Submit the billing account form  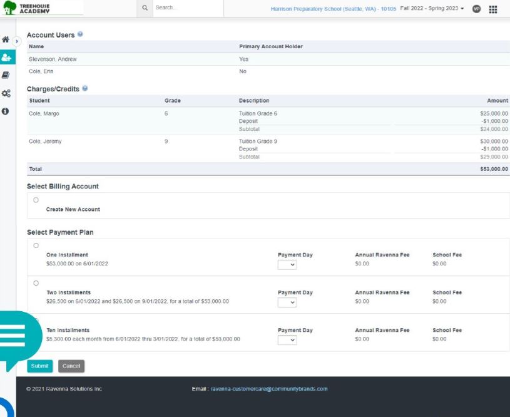(39, 366)
